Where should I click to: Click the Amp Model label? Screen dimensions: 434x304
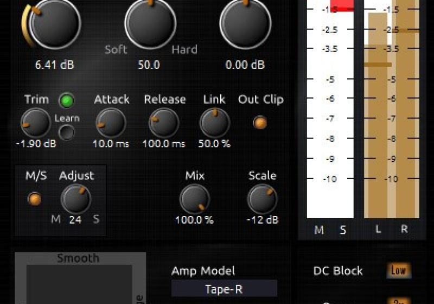[203, 271]
